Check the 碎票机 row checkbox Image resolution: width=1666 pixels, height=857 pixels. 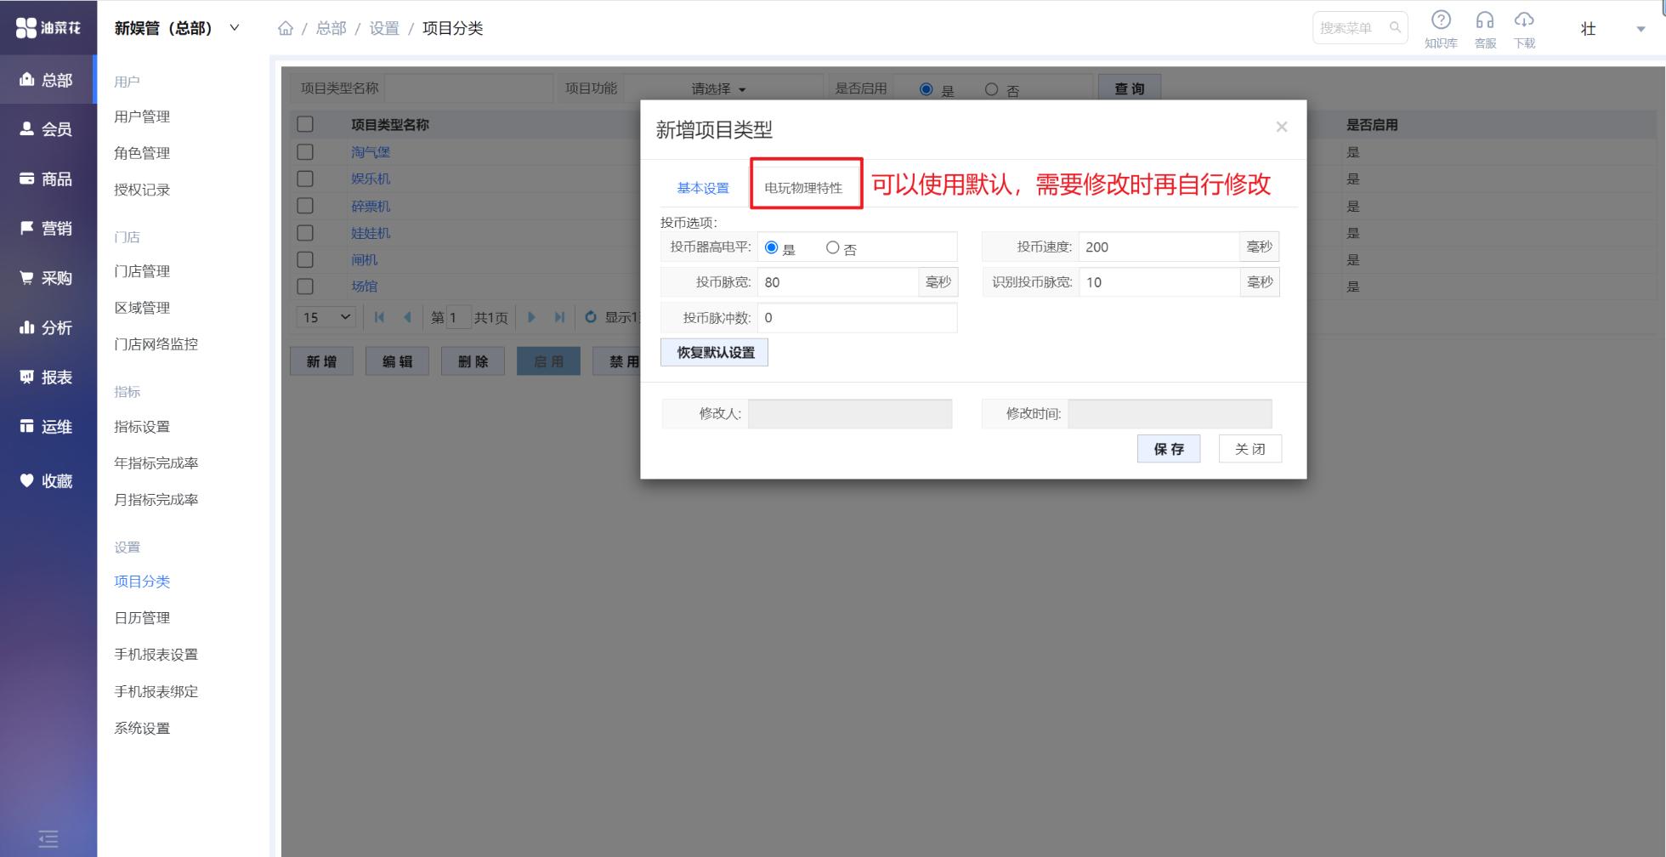(305, 206)
